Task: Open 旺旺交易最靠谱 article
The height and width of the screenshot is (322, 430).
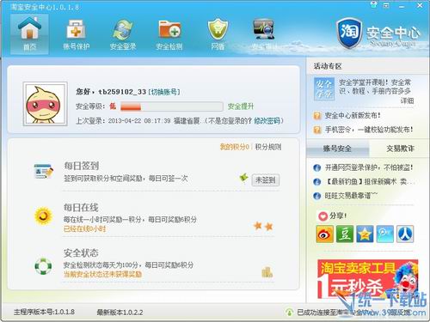Action: pyautogui.click(x=351, y=196)
